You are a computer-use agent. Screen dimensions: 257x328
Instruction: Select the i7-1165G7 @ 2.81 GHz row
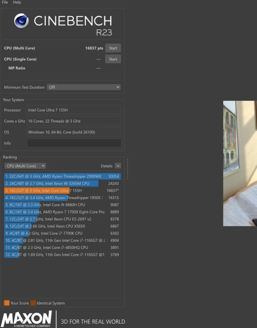click(62, 240)
